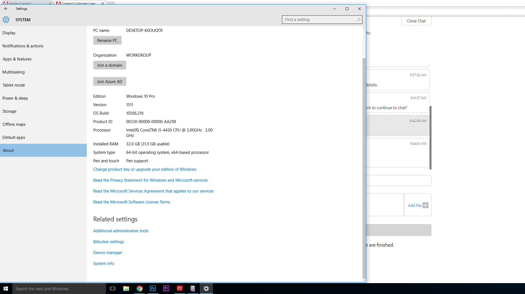Click Device manager link
Screen dimensions: 525x294
pyautogui.click(x=108, y=252)
